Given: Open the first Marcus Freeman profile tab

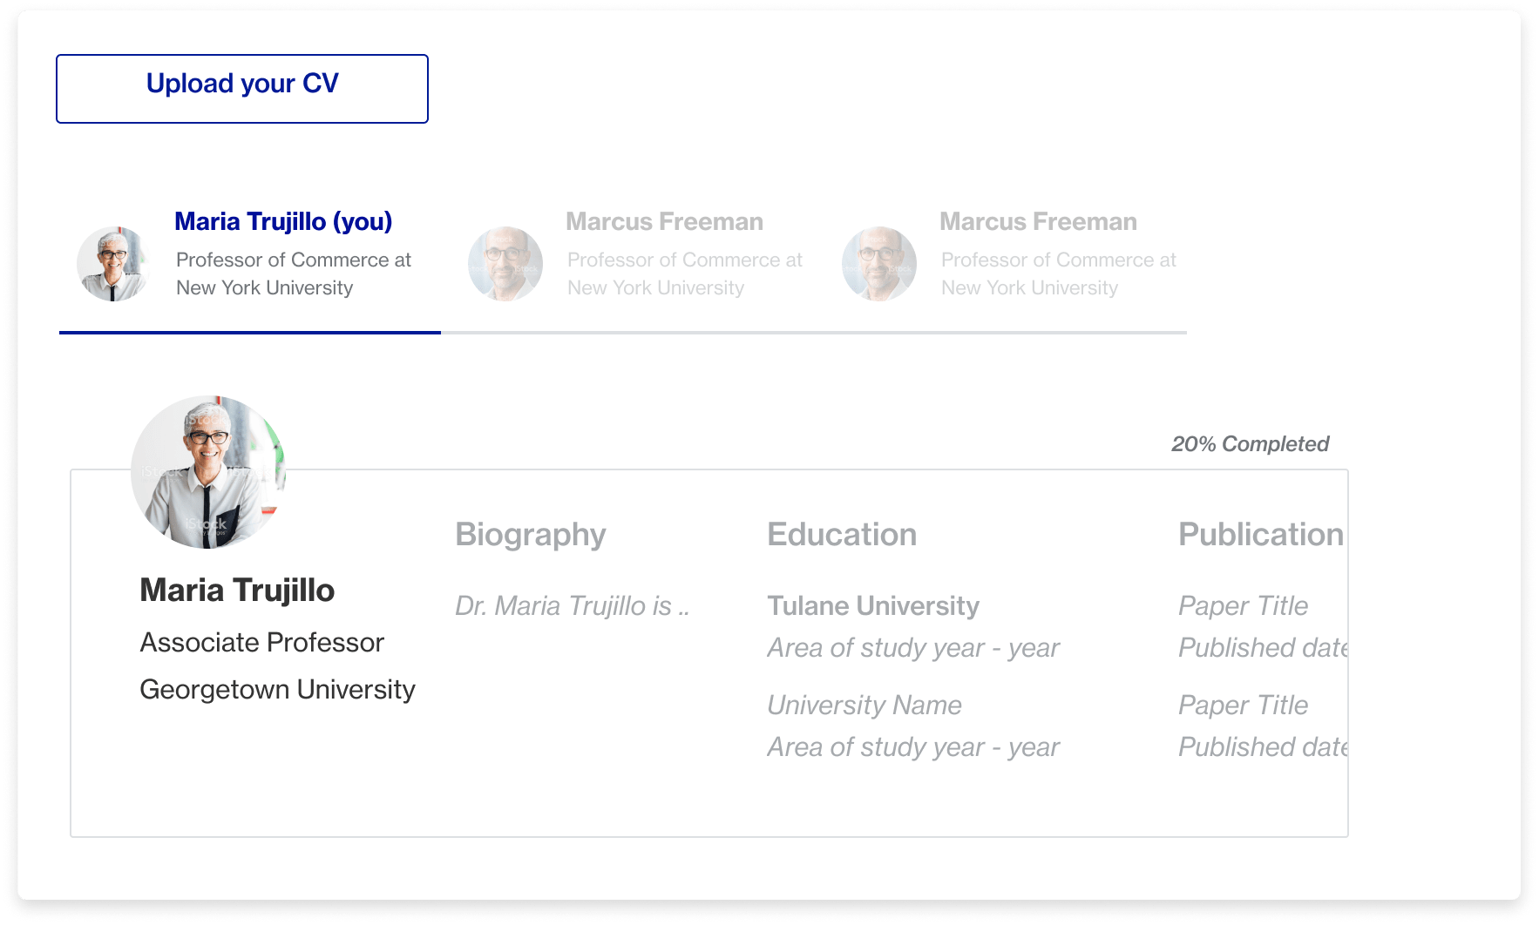Looking at the screenshot, I should click(x=664, y=222).
